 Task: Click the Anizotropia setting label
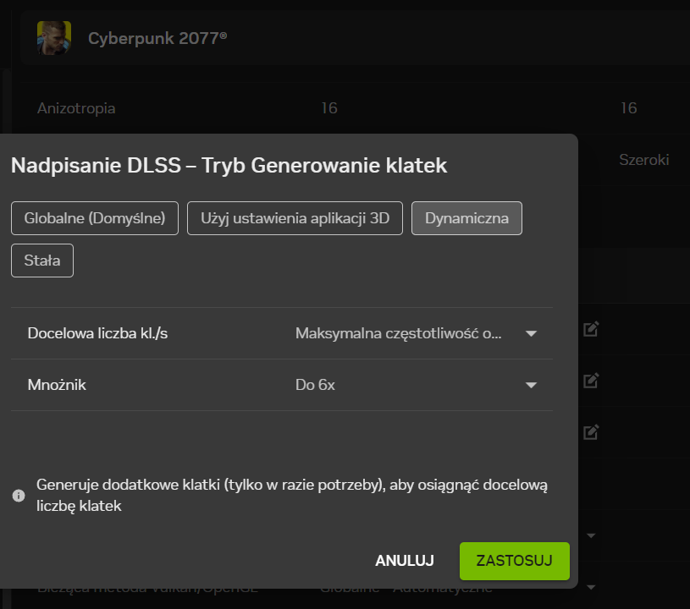point(76,108)
